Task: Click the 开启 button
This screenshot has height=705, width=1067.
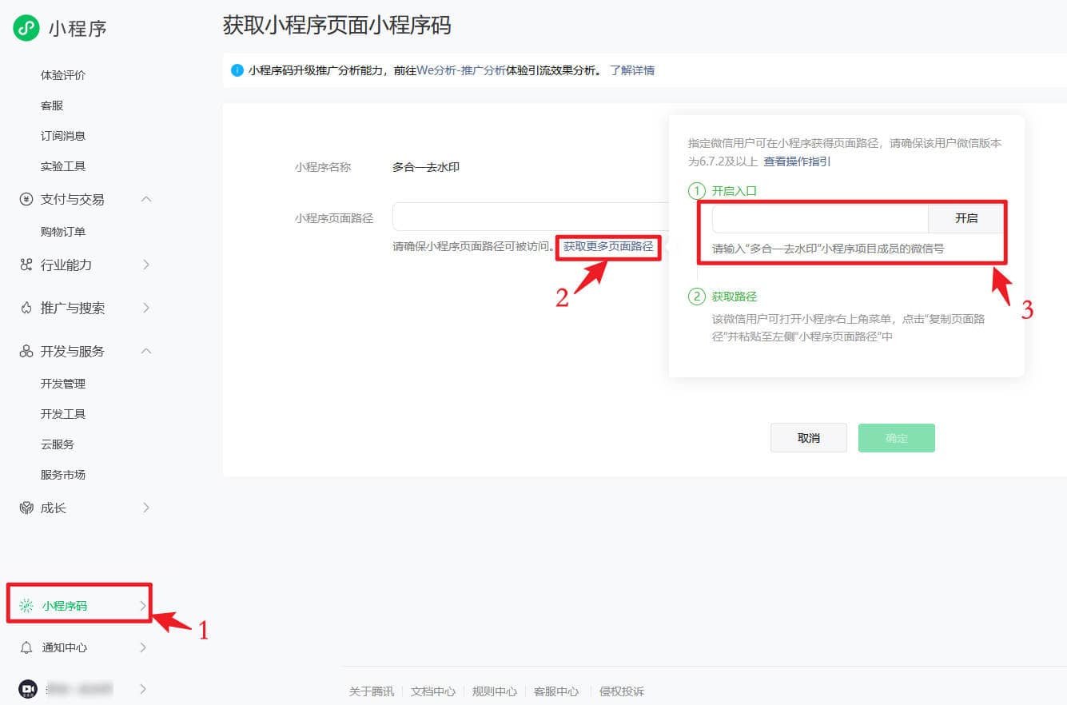Action: pyautogui.click(x=965, y=218)
